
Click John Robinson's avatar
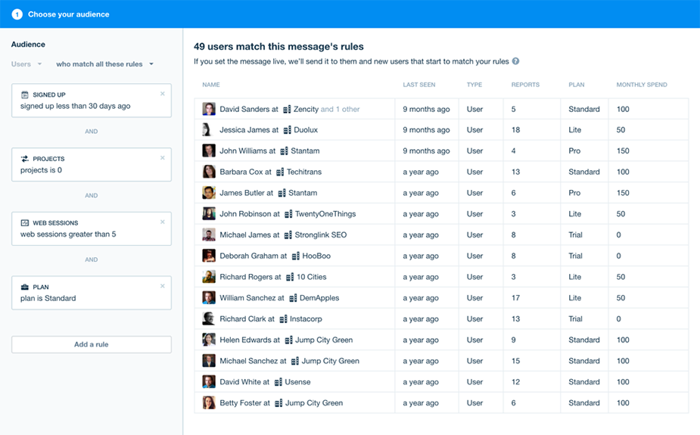[208, 213]
